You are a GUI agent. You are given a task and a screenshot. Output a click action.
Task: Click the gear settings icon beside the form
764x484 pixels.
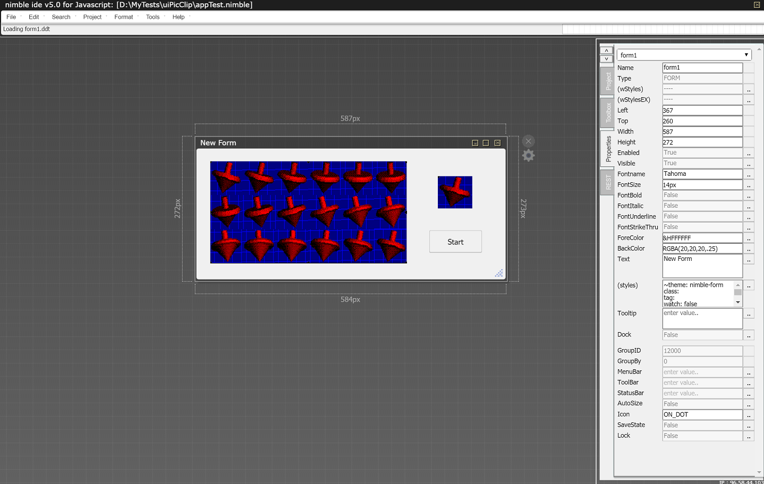click(528, 155)
